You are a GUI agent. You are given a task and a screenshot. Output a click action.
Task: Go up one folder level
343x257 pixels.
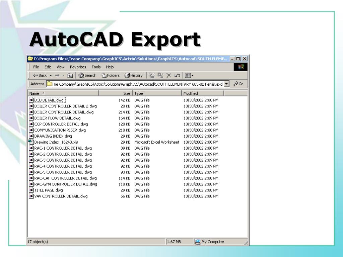coord(70,76)
